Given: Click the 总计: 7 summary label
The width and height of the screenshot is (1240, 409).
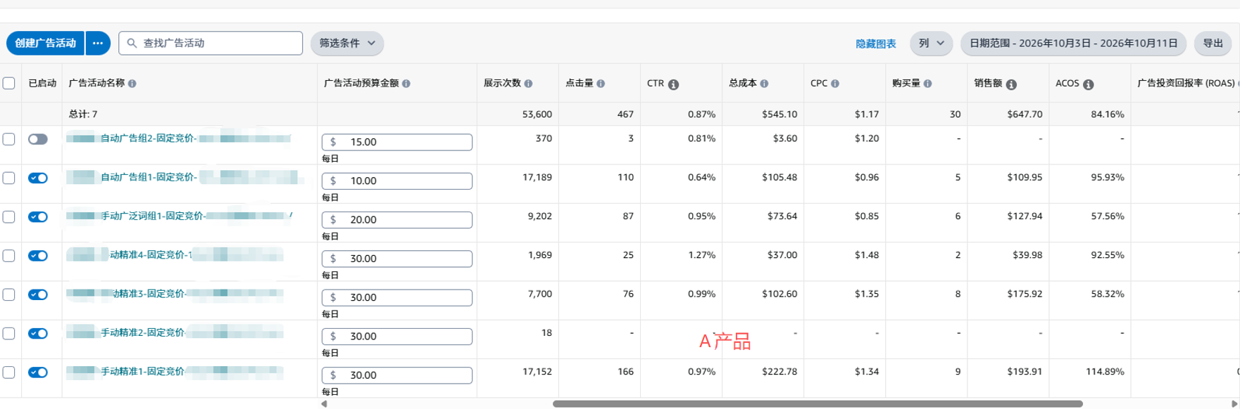Looking at the screenshot, I should pos(83,114).
